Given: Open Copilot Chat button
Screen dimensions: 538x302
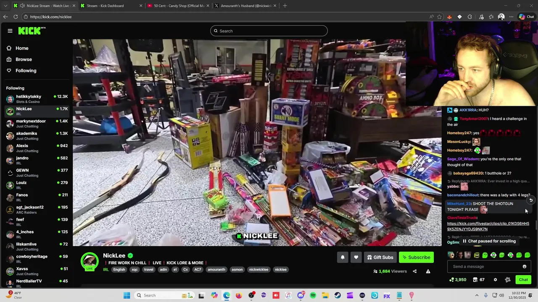Looking at the screenshot, I should click(x=526, y=17).
